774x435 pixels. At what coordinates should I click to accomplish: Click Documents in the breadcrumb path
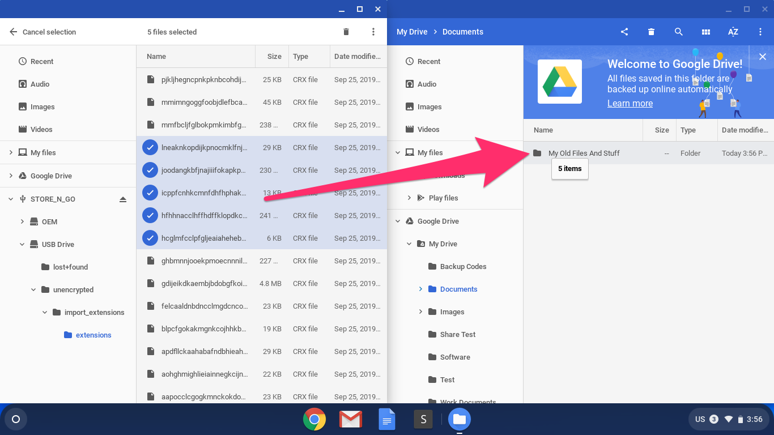463,32
